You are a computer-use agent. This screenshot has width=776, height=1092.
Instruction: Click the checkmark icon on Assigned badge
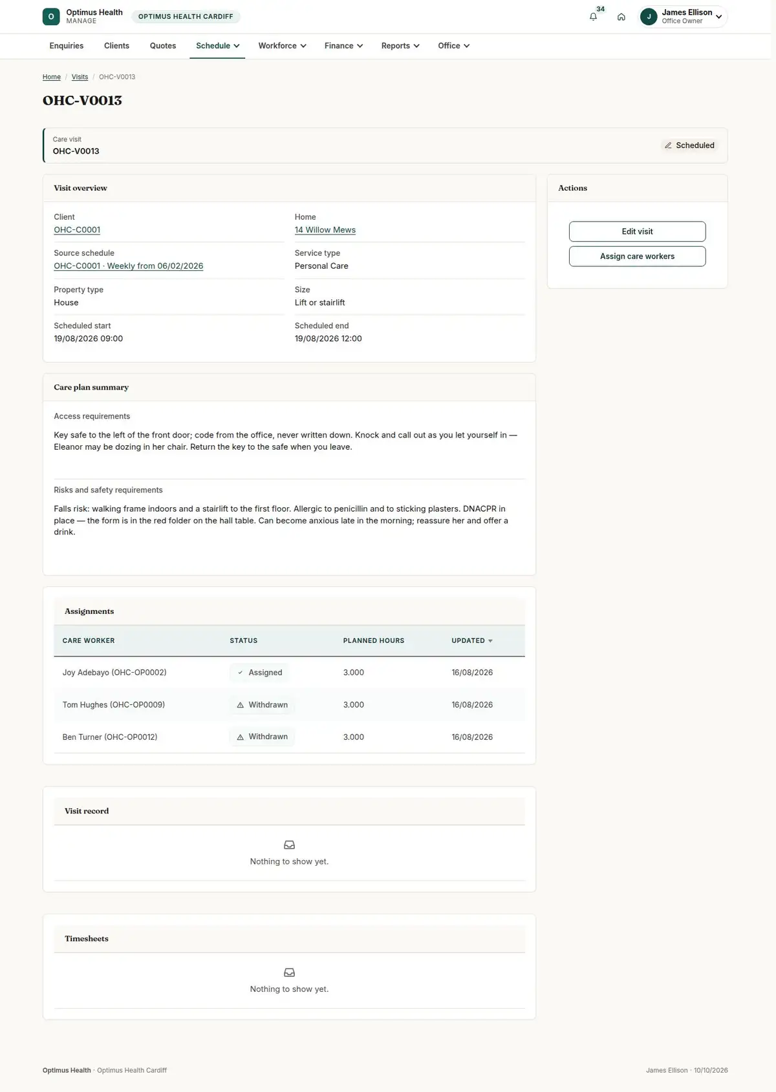[x=241, y=673]
